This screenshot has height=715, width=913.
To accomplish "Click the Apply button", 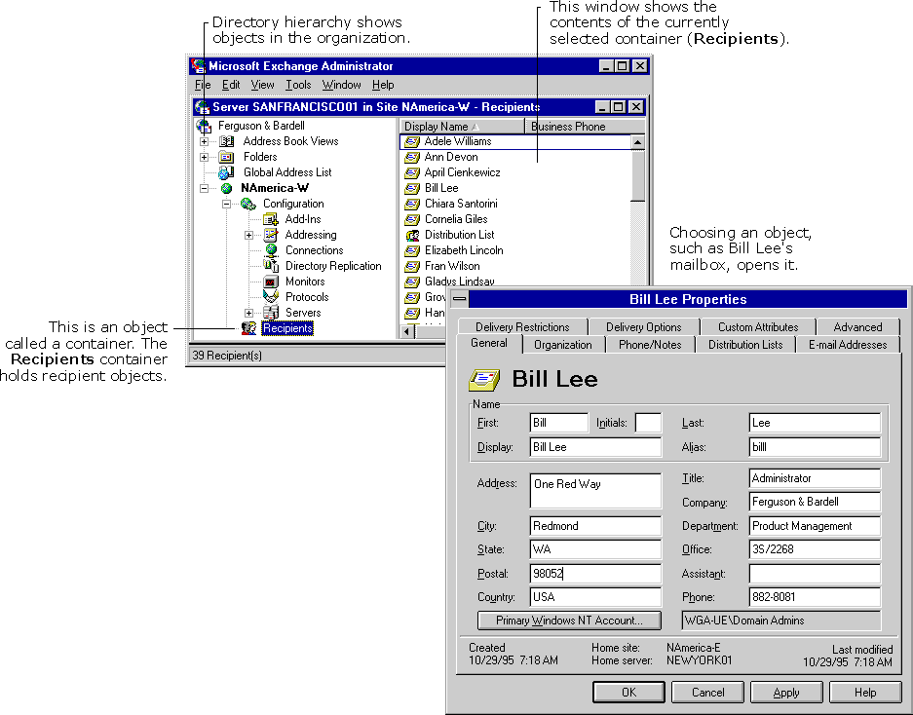I will click(786, 693).
